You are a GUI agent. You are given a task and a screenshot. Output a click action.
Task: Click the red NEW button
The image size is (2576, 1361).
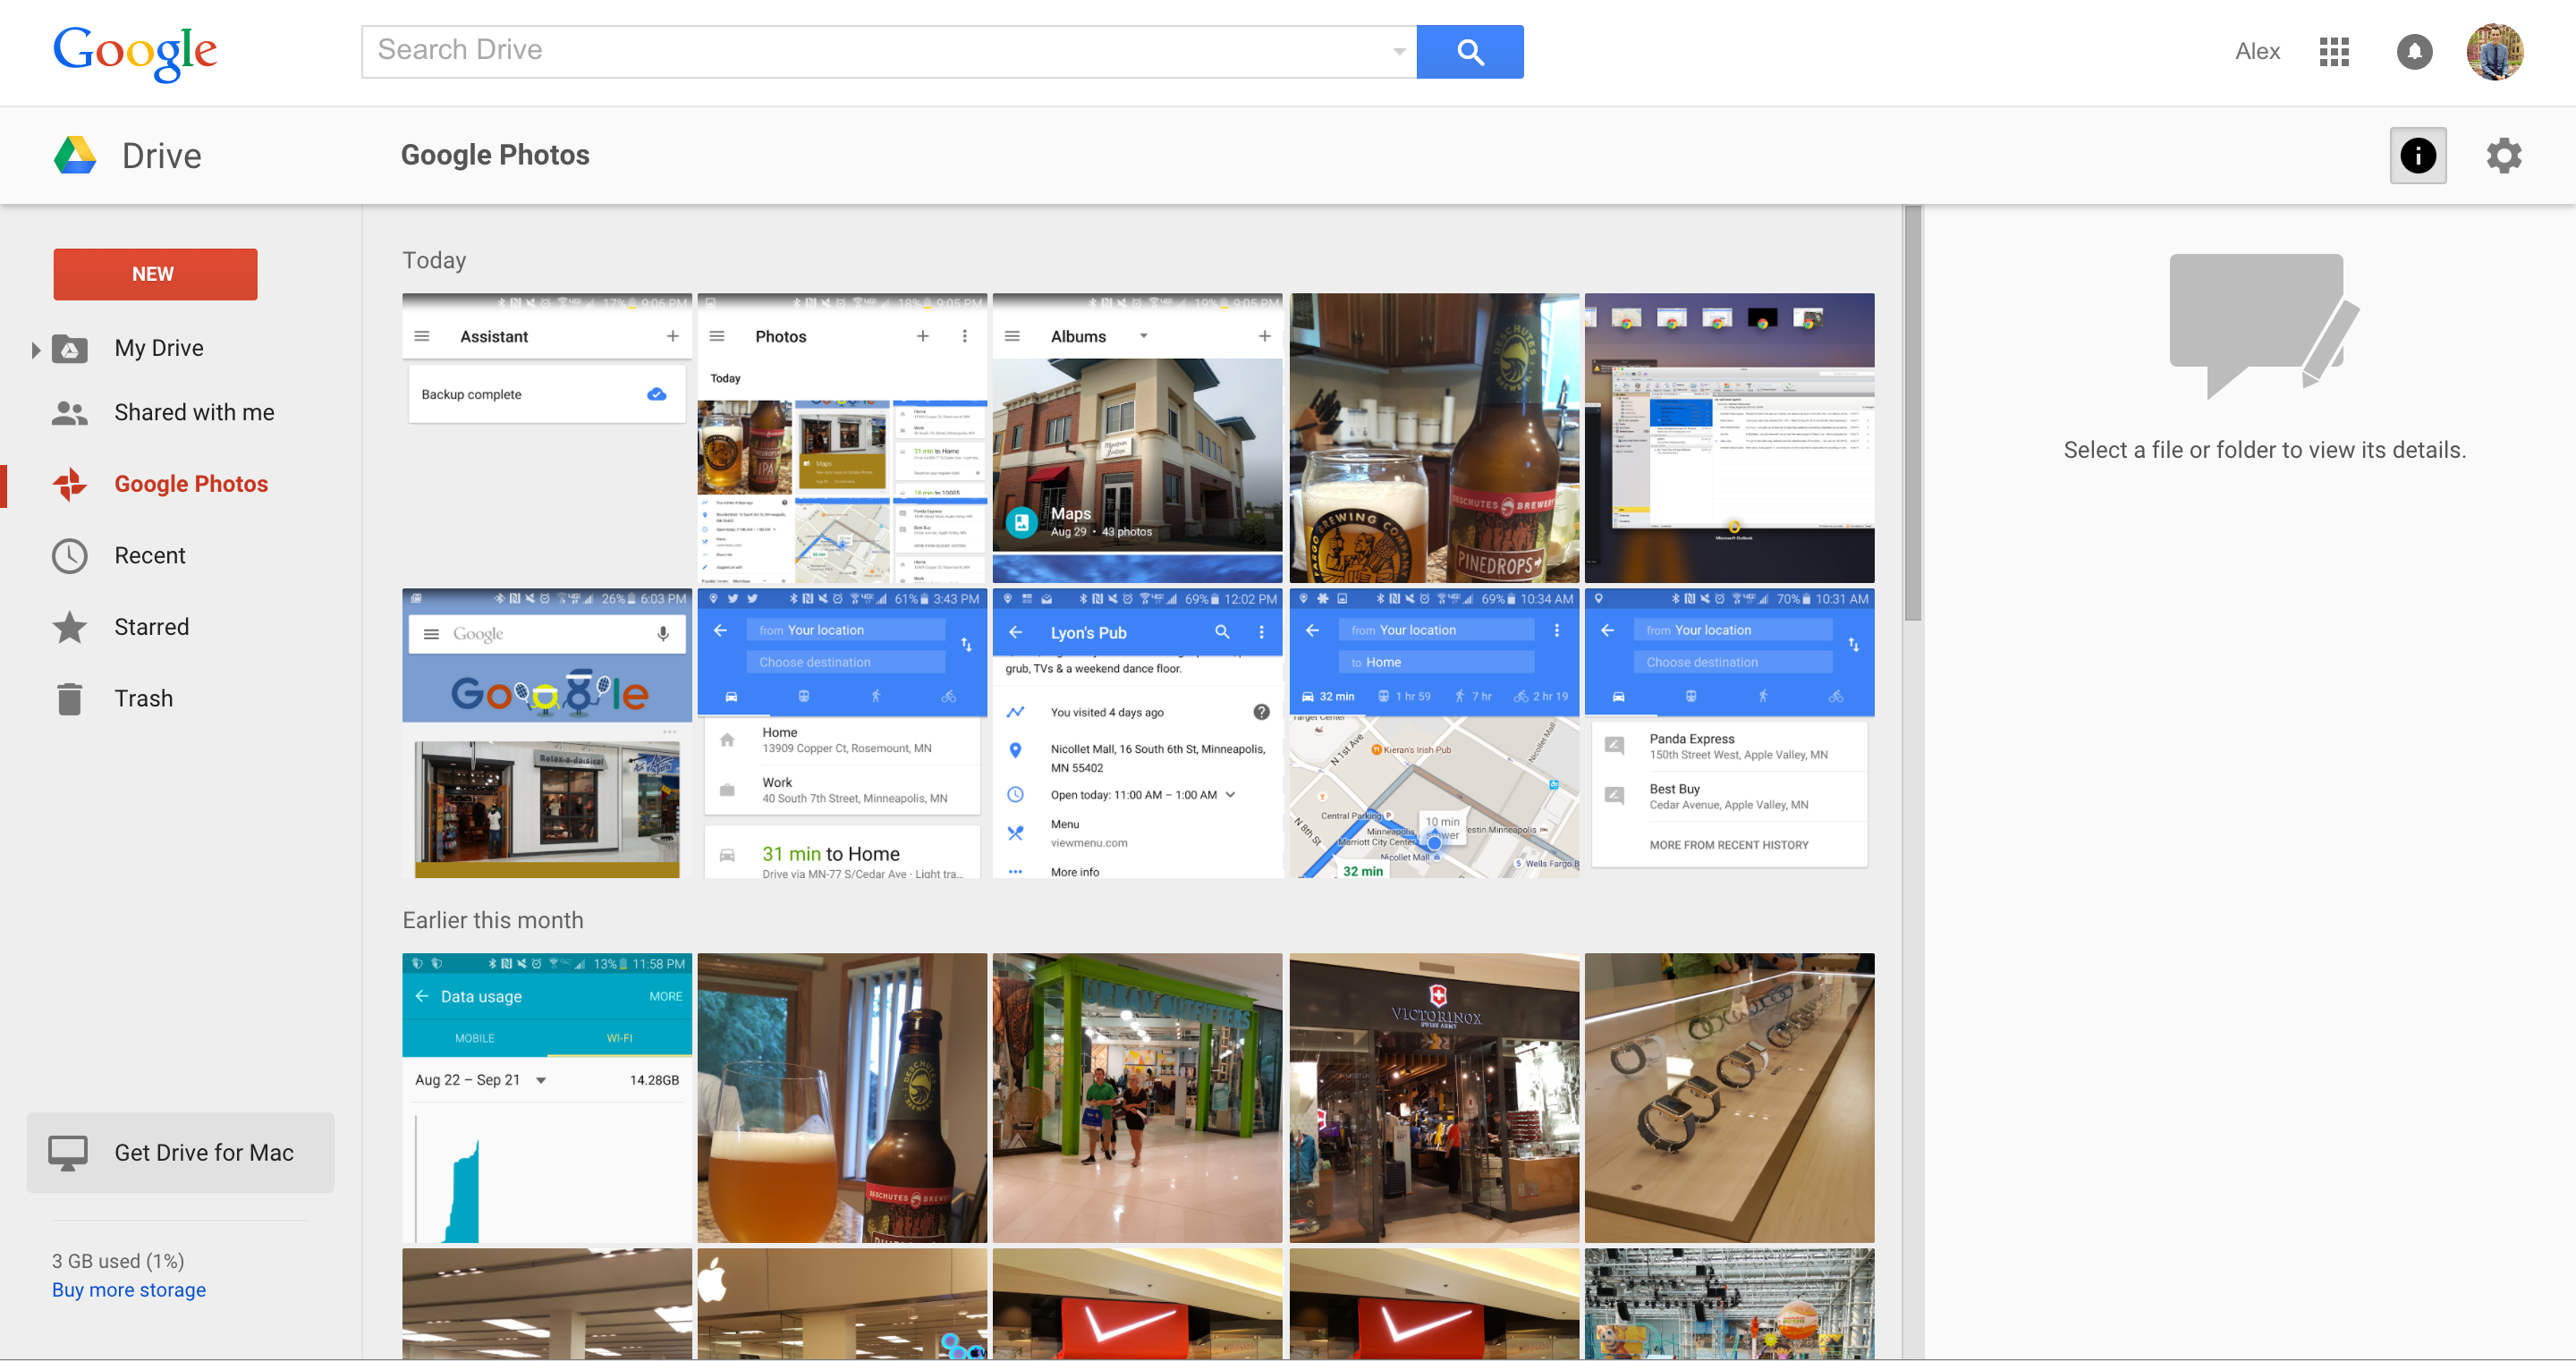[x=155, y=273]
